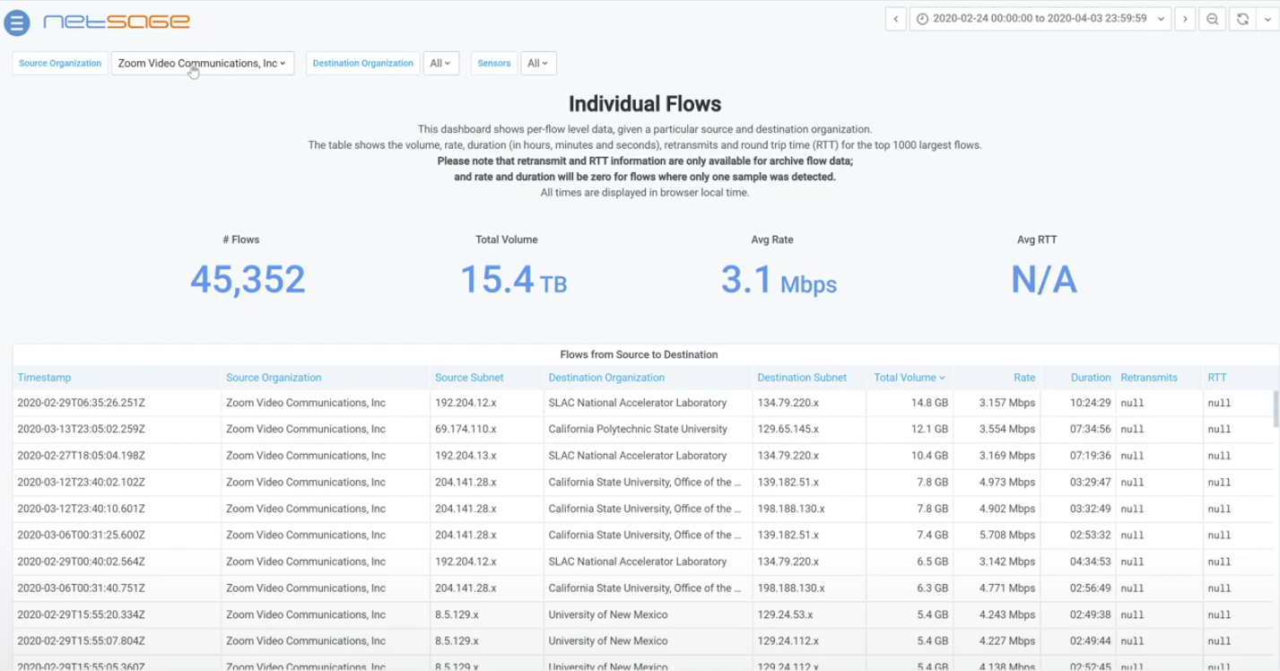Select timestamp 2020-02-27T18:05:04.198Z
This screenshot has height=671, width=1280.
(x=81, y=456)
